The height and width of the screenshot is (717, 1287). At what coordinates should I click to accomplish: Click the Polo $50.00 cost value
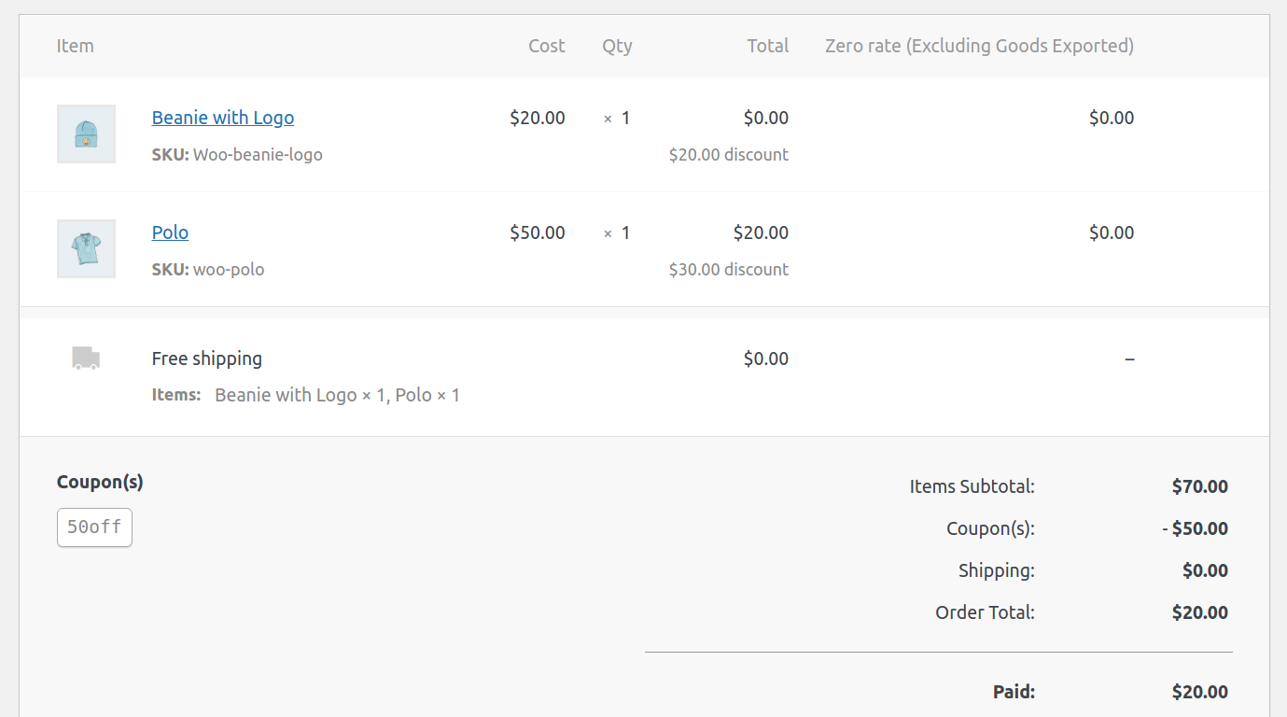pyautogui.click(x=538, y=232)
